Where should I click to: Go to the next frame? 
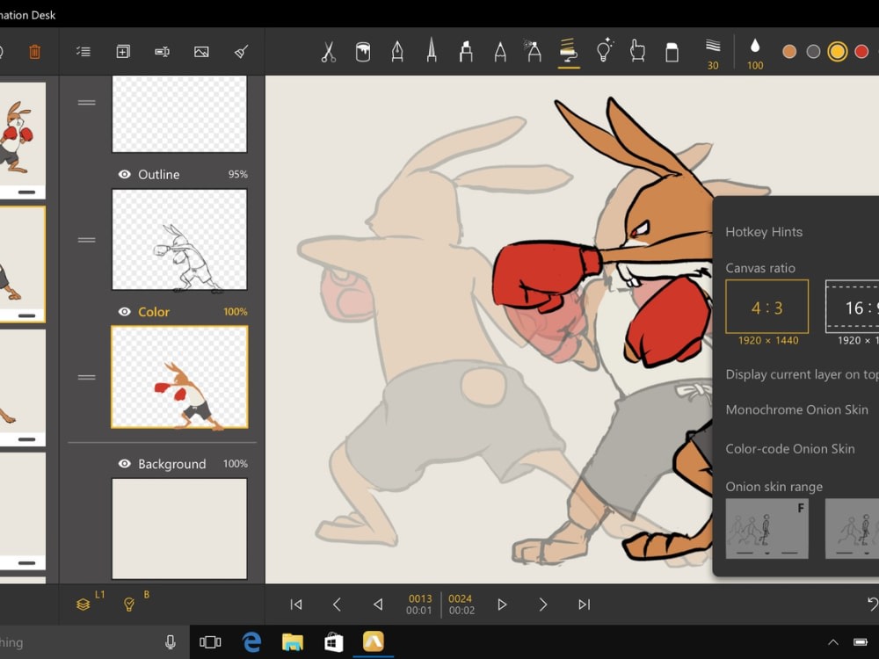pos(542,605)
